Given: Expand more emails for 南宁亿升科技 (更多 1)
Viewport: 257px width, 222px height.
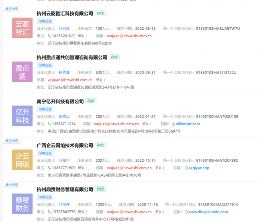Looking at the screenshot, I should click(x=147, y=124).
